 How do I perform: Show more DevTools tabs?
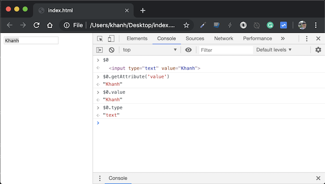[x=283, y=38]
